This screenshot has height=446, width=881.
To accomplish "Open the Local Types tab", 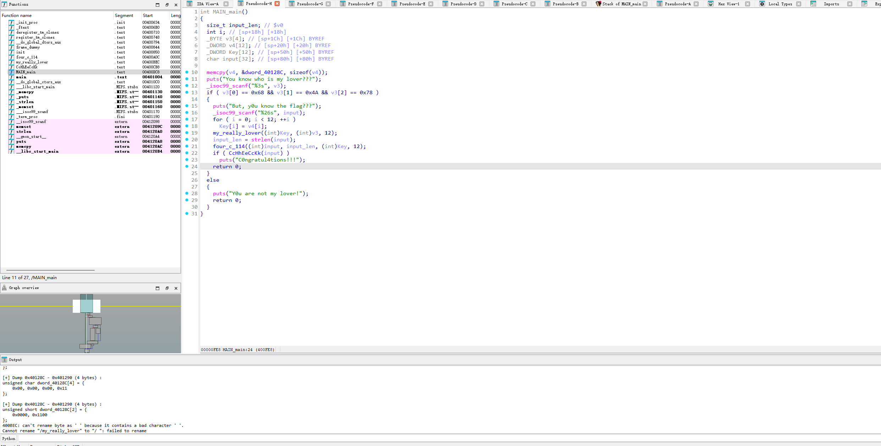I will 780,4.
